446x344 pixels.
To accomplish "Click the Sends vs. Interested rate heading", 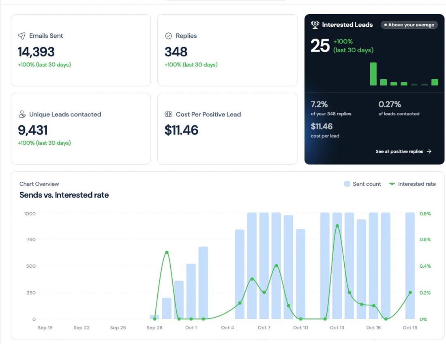I will 64,195.
